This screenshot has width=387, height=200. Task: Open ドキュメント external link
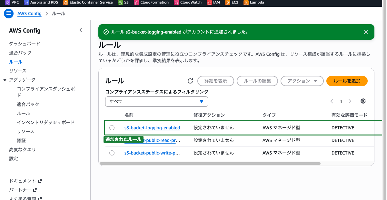click(25, 181)
